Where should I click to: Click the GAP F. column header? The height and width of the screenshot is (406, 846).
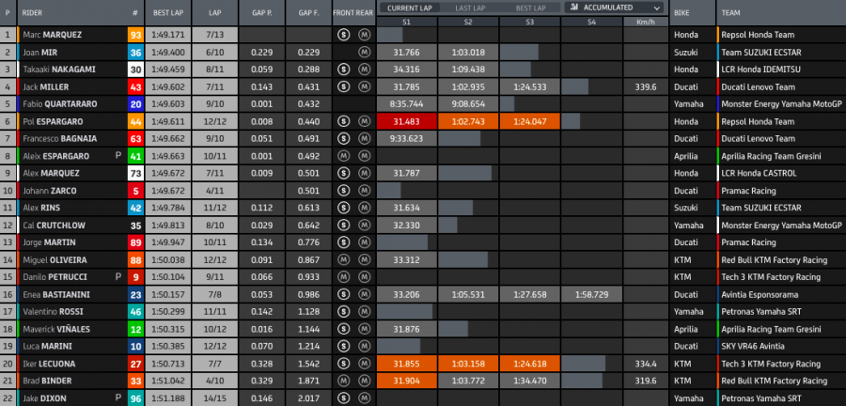[309, 14]
